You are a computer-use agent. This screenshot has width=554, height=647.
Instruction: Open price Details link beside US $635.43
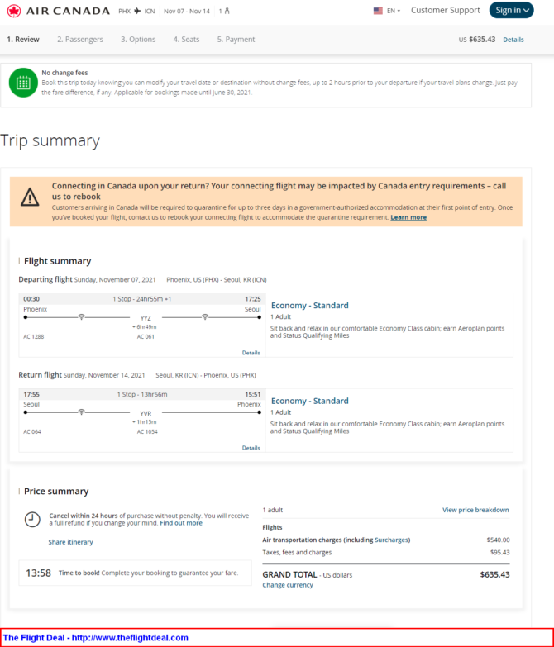[x=513, y=40]
